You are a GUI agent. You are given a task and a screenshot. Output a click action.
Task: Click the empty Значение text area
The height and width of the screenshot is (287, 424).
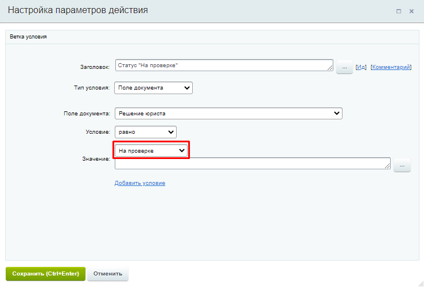point(252,164)
